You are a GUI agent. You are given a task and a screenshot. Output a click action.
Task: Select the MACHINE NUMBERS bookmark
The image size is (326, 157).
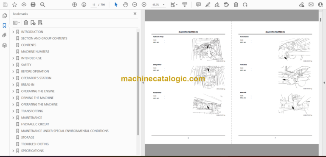coord(35,52)
